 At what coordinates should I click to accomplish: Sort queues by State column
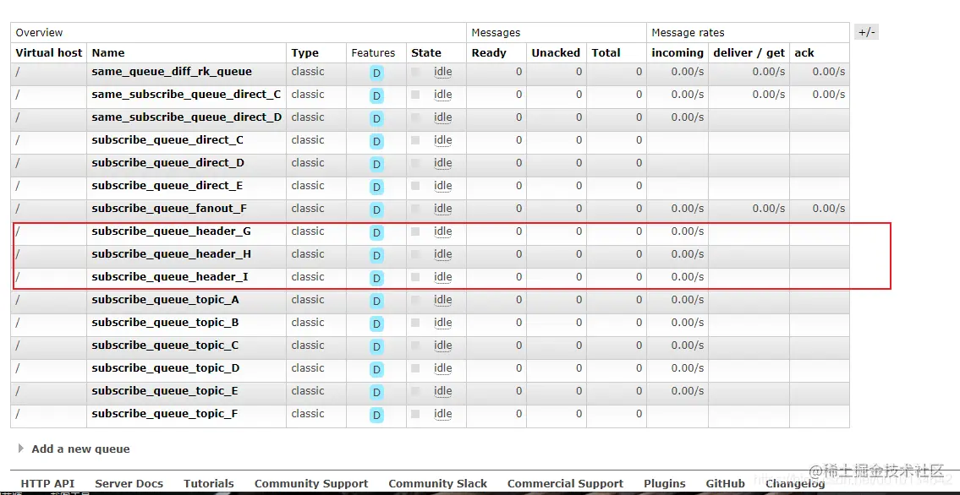pyautogui.click(x=426, y=52)
